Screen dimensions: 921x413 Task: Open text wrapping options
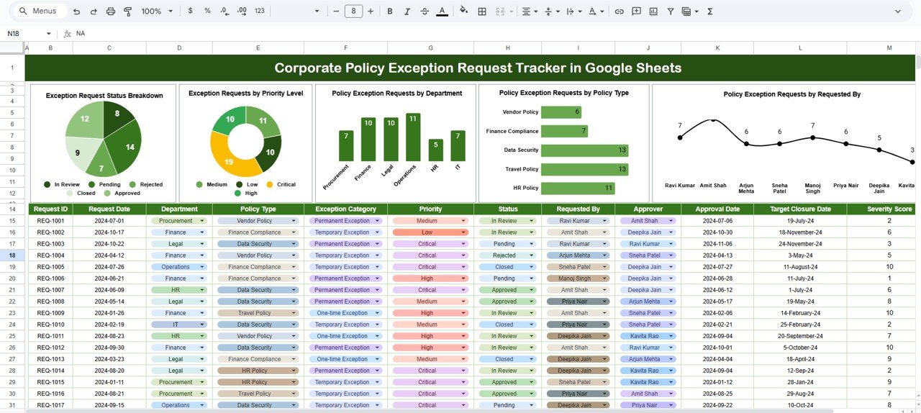pos(573,12)
